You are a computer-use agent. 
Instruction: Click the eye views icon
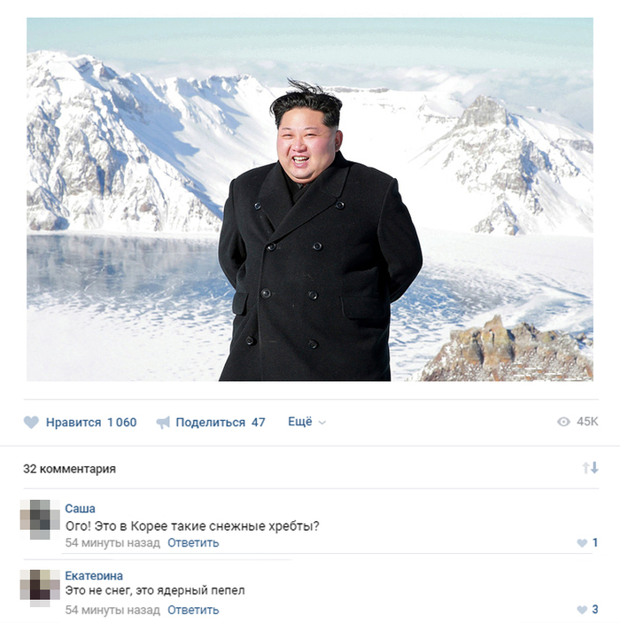click(563, 422)
